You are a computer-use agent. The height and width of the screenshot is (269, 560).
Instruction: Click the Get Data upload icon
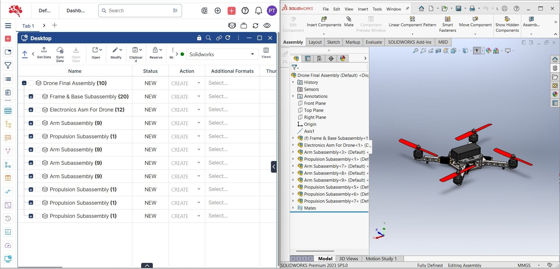[44, 50]
